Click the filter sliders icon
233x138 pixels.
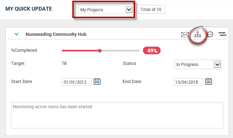222,34
